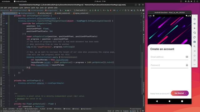
Task: Open the Build menu
Action: 33,7
